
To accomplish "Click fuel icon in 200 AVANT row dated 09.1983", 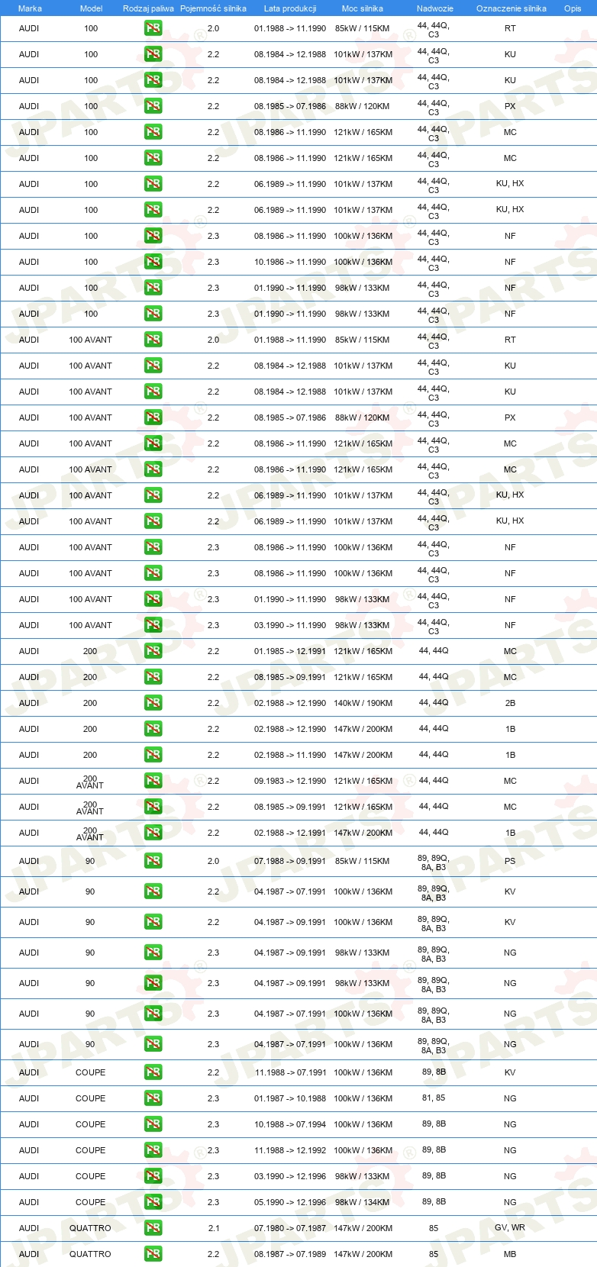I will (x=153, y=781).
